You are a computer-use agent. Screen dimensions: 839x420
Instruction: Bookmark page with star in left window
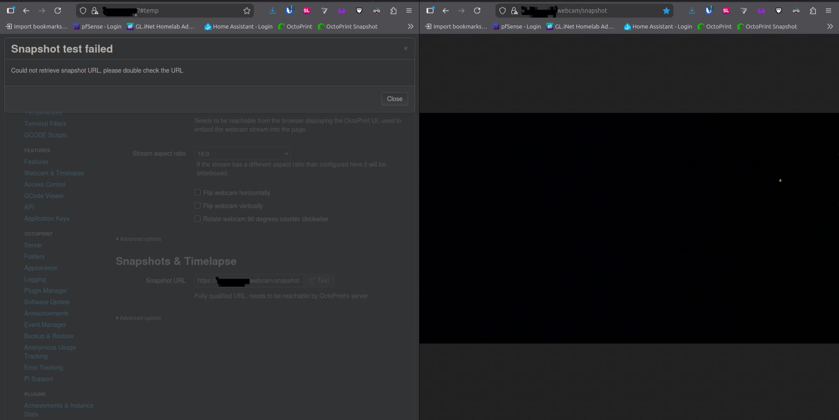point(247,10)
